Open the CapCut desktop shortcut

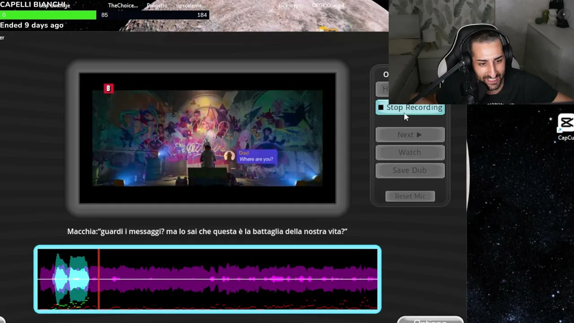pyautogui.click(x=566, y=127)
